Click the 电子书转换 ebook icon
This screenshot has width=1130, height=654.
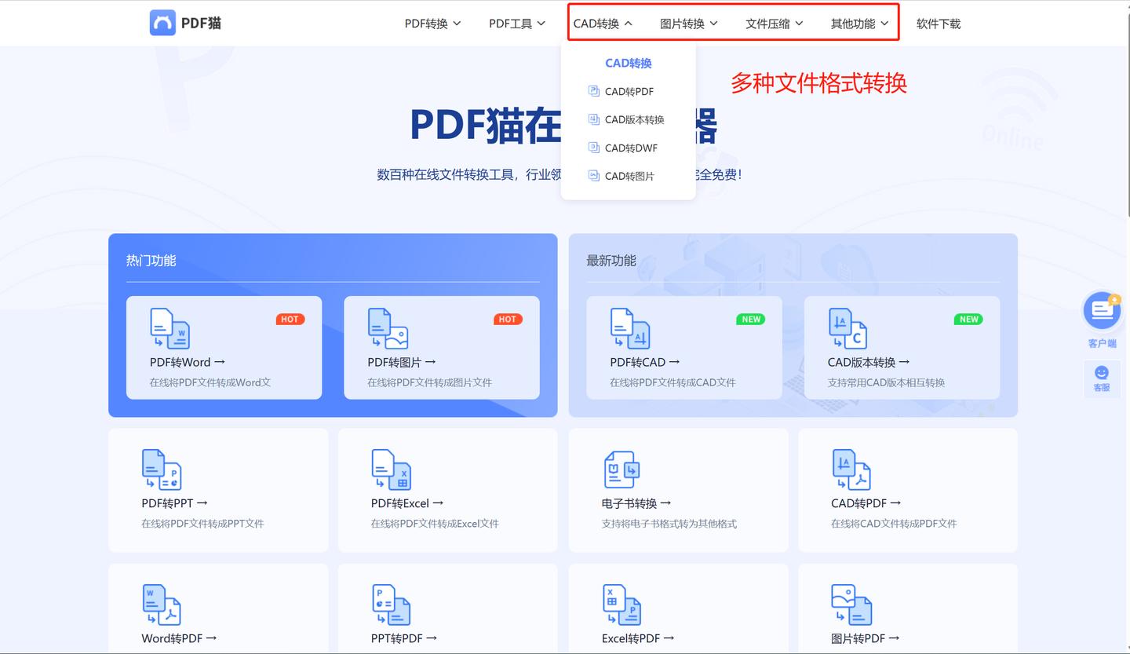point(621,469)
